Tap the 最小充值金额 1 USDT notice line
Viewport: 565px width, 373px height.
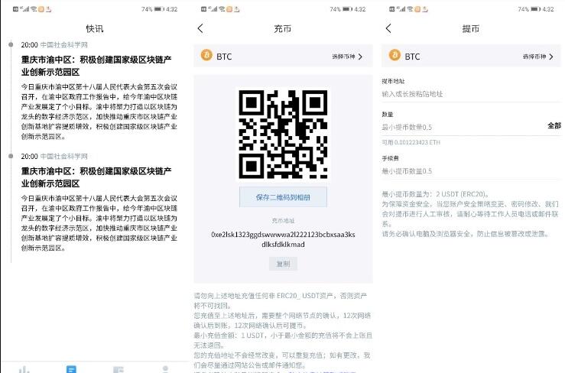283,340
